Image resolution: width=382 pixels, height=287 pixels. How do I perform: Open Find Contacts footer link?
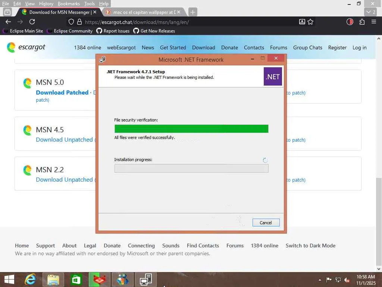click(203, 246)
